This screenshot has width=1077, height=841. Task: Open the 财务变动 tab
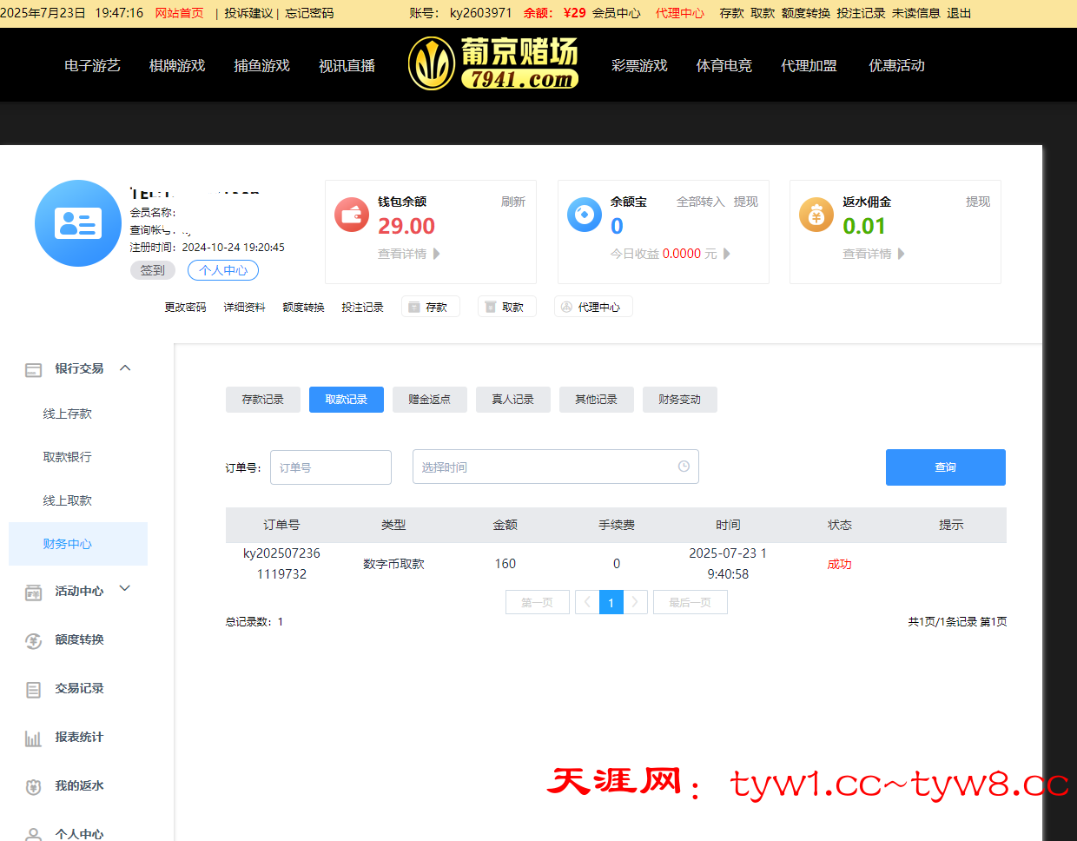pyautogui.click(x=679, y=400)
